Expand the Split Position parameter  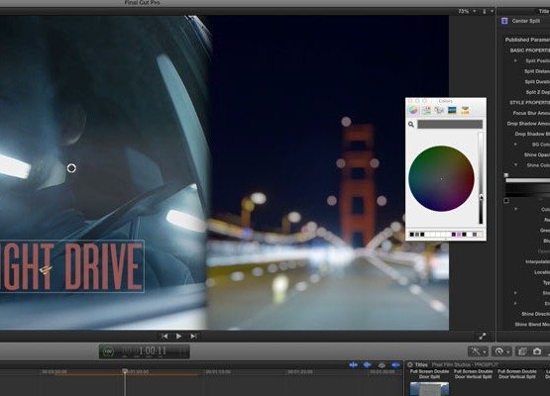coord(515,61)
